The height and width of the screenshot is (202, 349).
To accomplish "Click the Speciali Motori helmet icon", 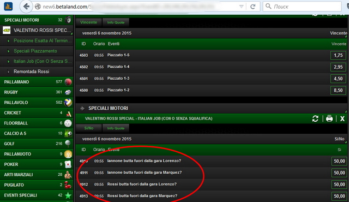I will coord(68,20).
